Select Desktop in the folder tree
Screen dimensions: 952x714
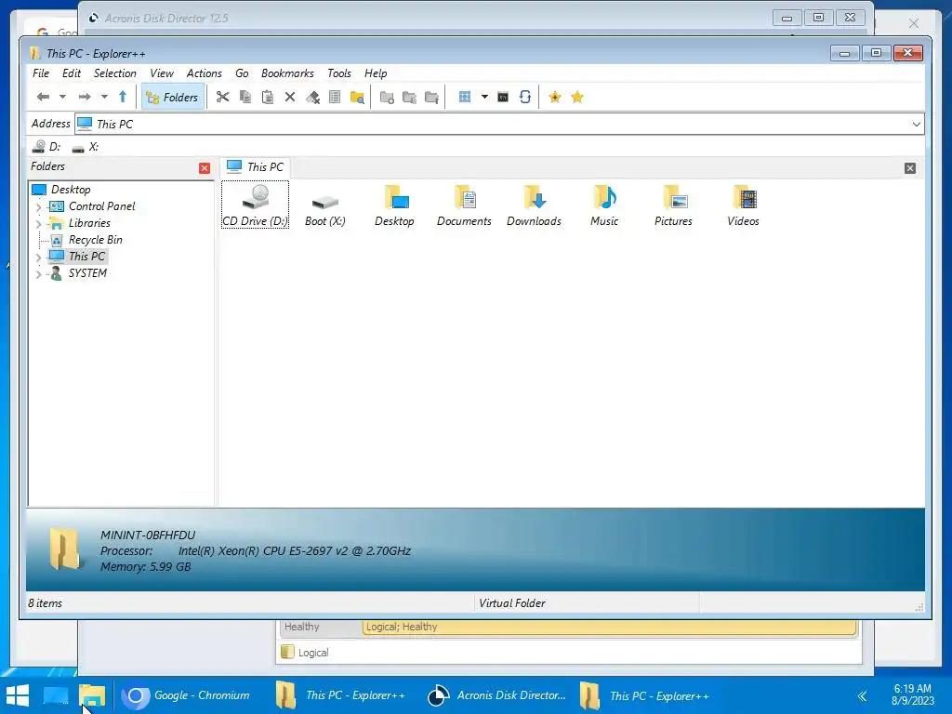pyautogui.click(x=71, y=190)
